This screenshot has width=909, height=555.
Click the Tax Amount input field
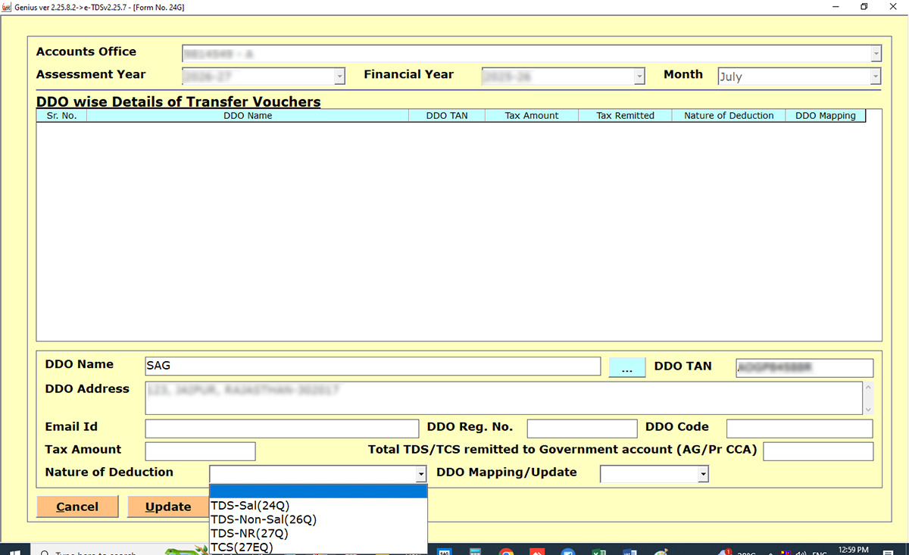click(x=200, y=451)
